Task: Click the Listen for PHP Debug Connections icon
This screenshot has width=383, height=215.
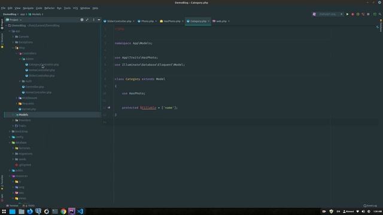Action: [363, 14]
